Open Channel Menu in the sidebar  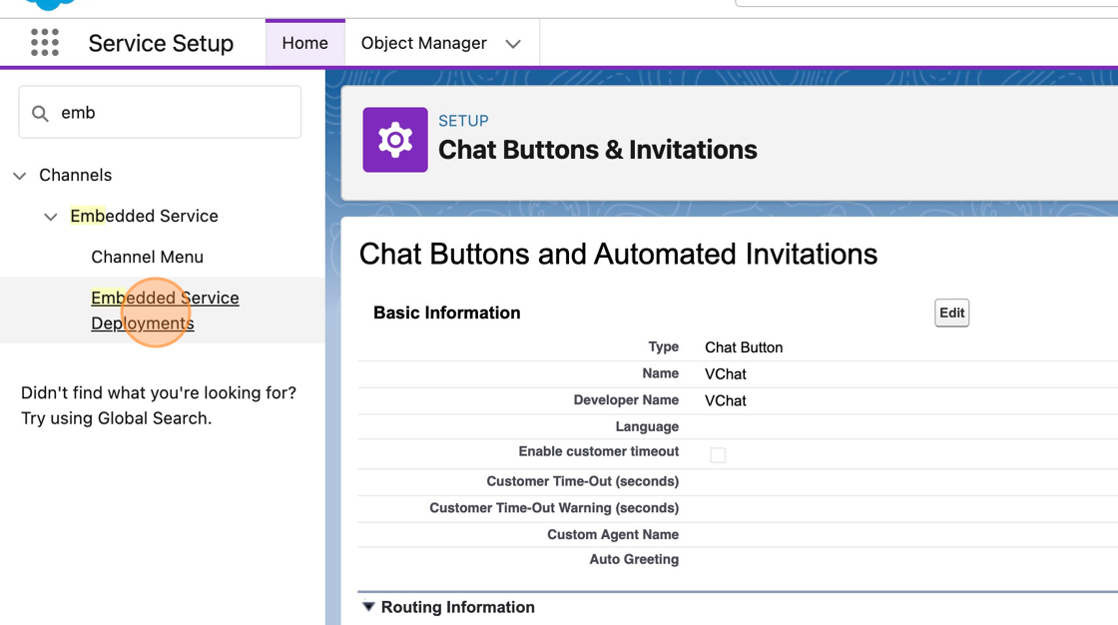click(x=147, y=257)
